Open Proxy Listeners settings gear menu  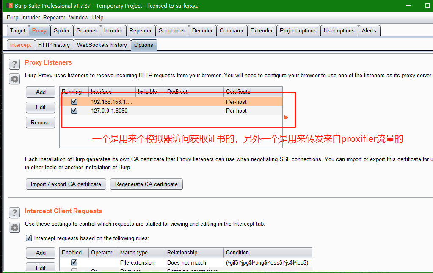[14, 79]
